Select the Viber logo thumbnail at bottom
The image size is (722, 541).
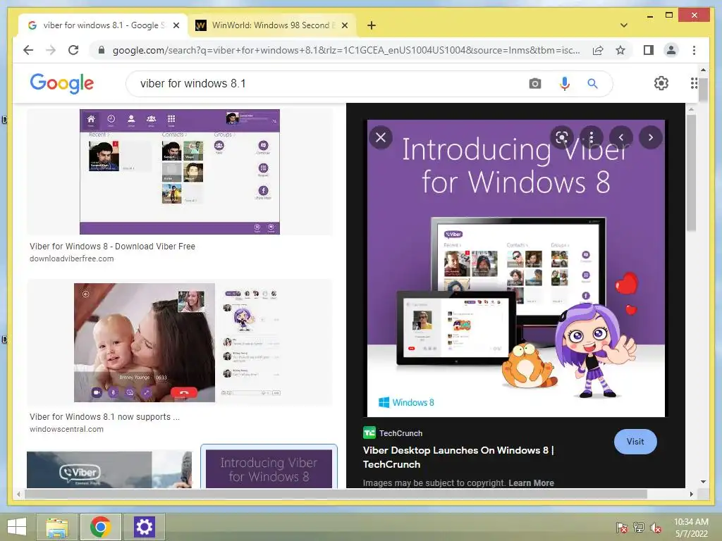[x=109, y=470]
